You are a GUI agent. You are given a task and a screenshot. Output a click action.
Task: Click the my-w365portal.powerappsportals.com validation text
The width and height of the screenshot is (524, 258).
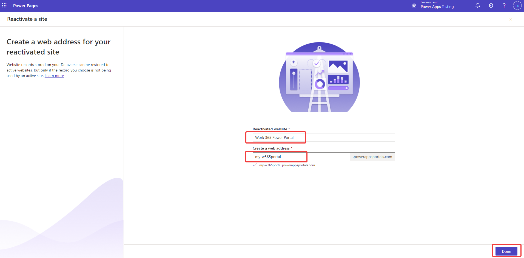[x=287, y=165]
